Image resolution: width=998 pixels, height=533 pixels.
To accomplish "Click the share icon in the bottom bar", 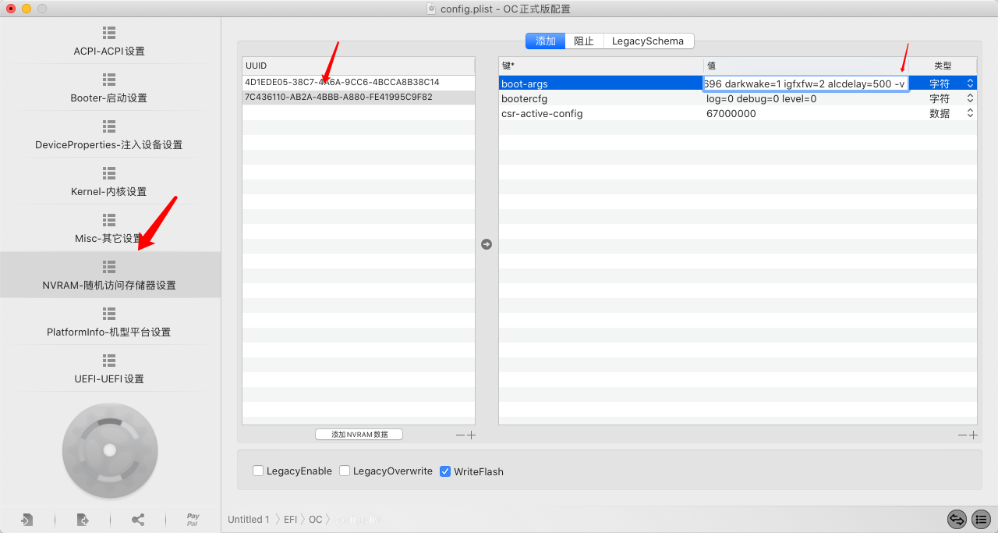I will pos(138,520).
